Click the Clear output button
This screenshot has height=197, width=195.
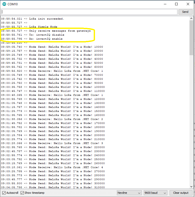click(x=181, y=193)
